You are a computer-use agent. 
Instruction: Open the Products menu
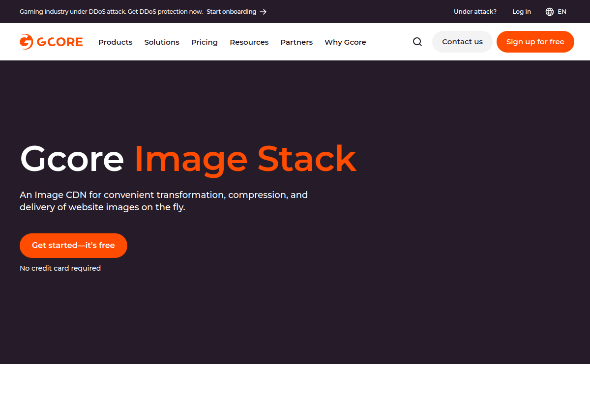[116, 42]
